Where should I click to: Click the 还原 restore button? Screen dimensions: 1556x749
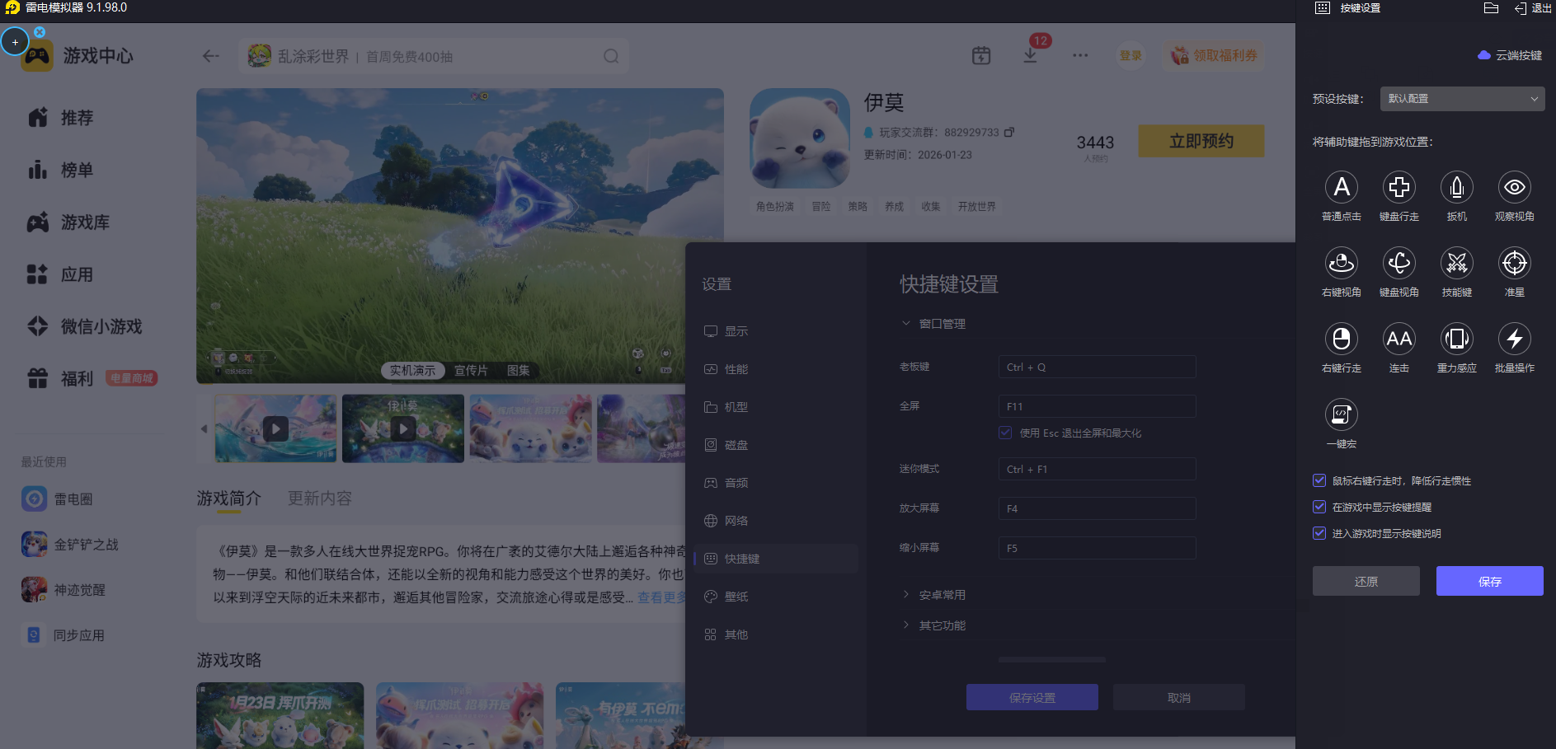click(1366, 581)
